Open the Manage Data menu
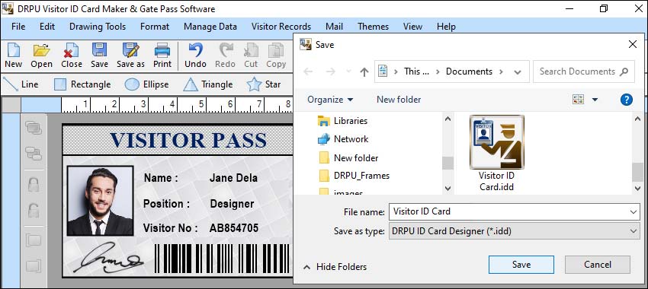 pyautogui.click(x=210, y=27)
